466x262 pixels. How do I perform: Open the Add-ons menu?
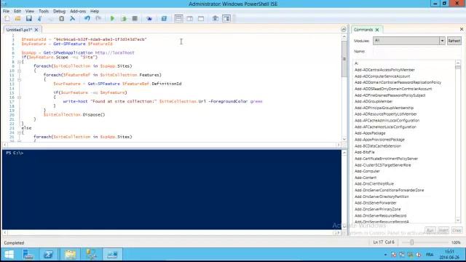click(78, 11)
